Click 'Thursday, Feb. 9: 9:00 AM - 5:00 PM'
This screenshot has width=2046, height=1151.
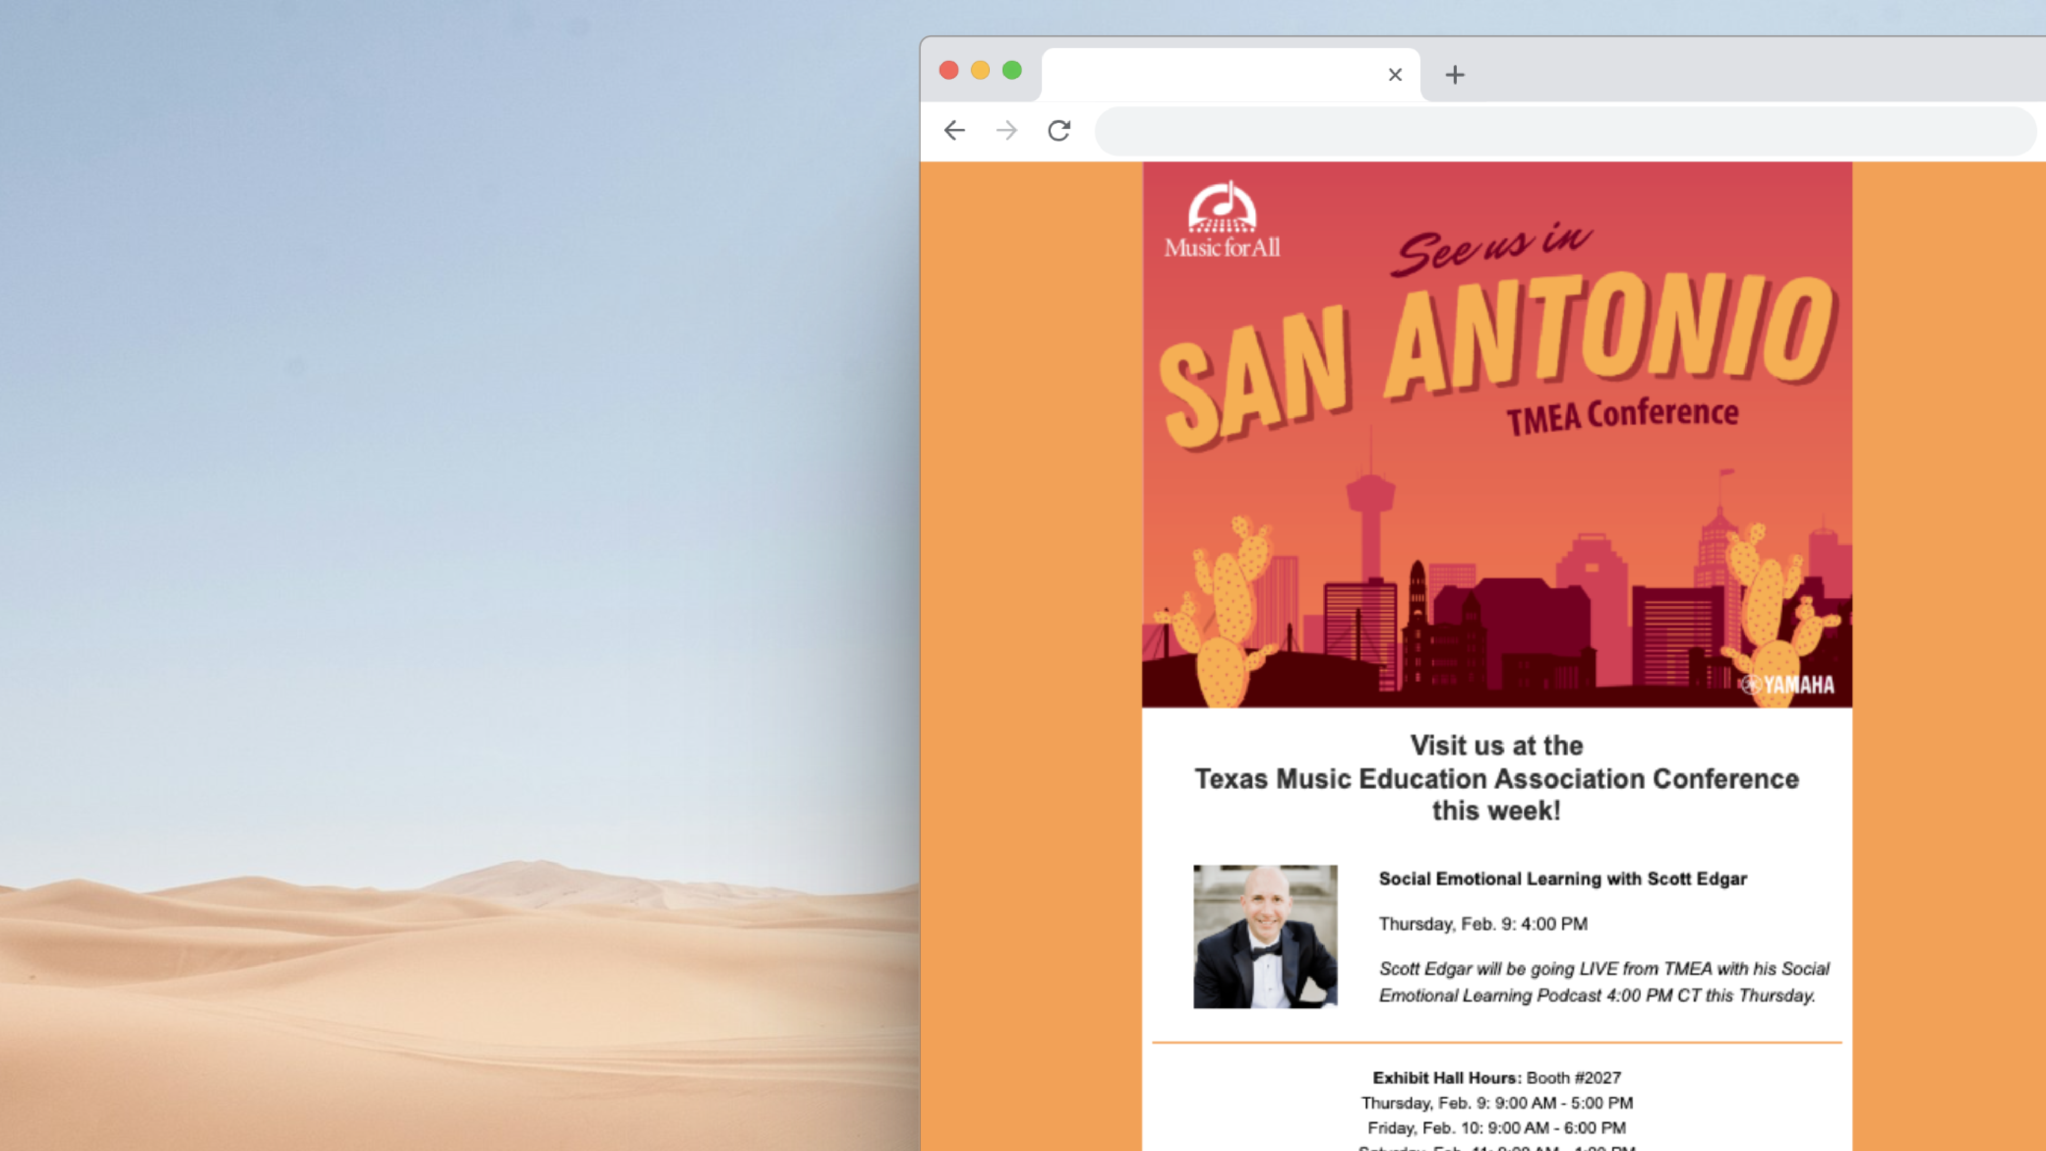click(1496, 1102)
